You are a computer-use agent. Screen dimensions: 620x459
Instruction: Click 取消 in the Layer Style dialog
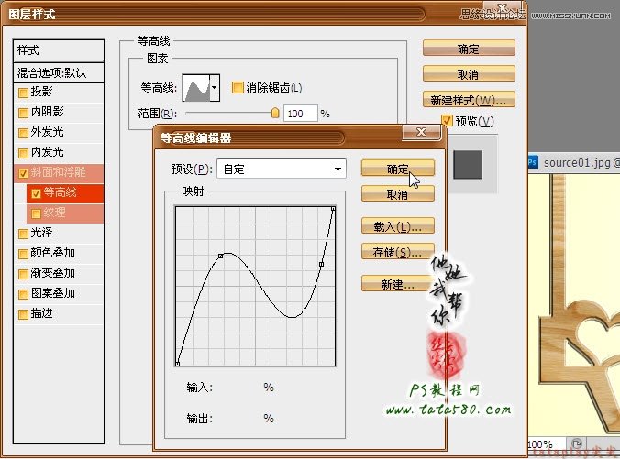tap(469, 74)
